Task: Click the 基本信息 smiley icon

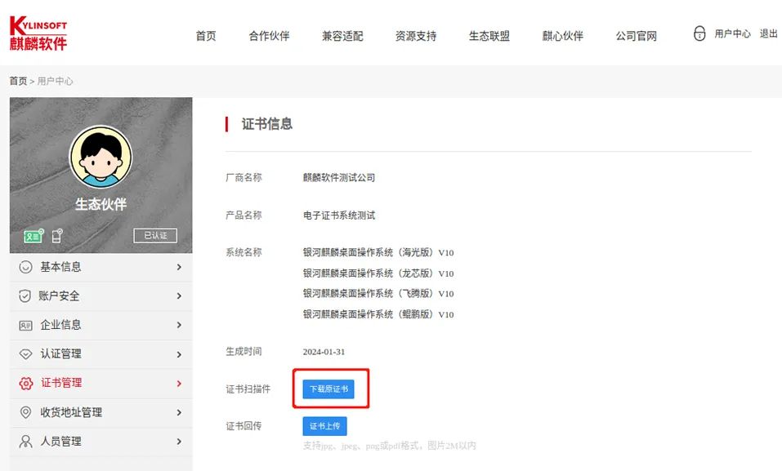Action: coord(25,267)
